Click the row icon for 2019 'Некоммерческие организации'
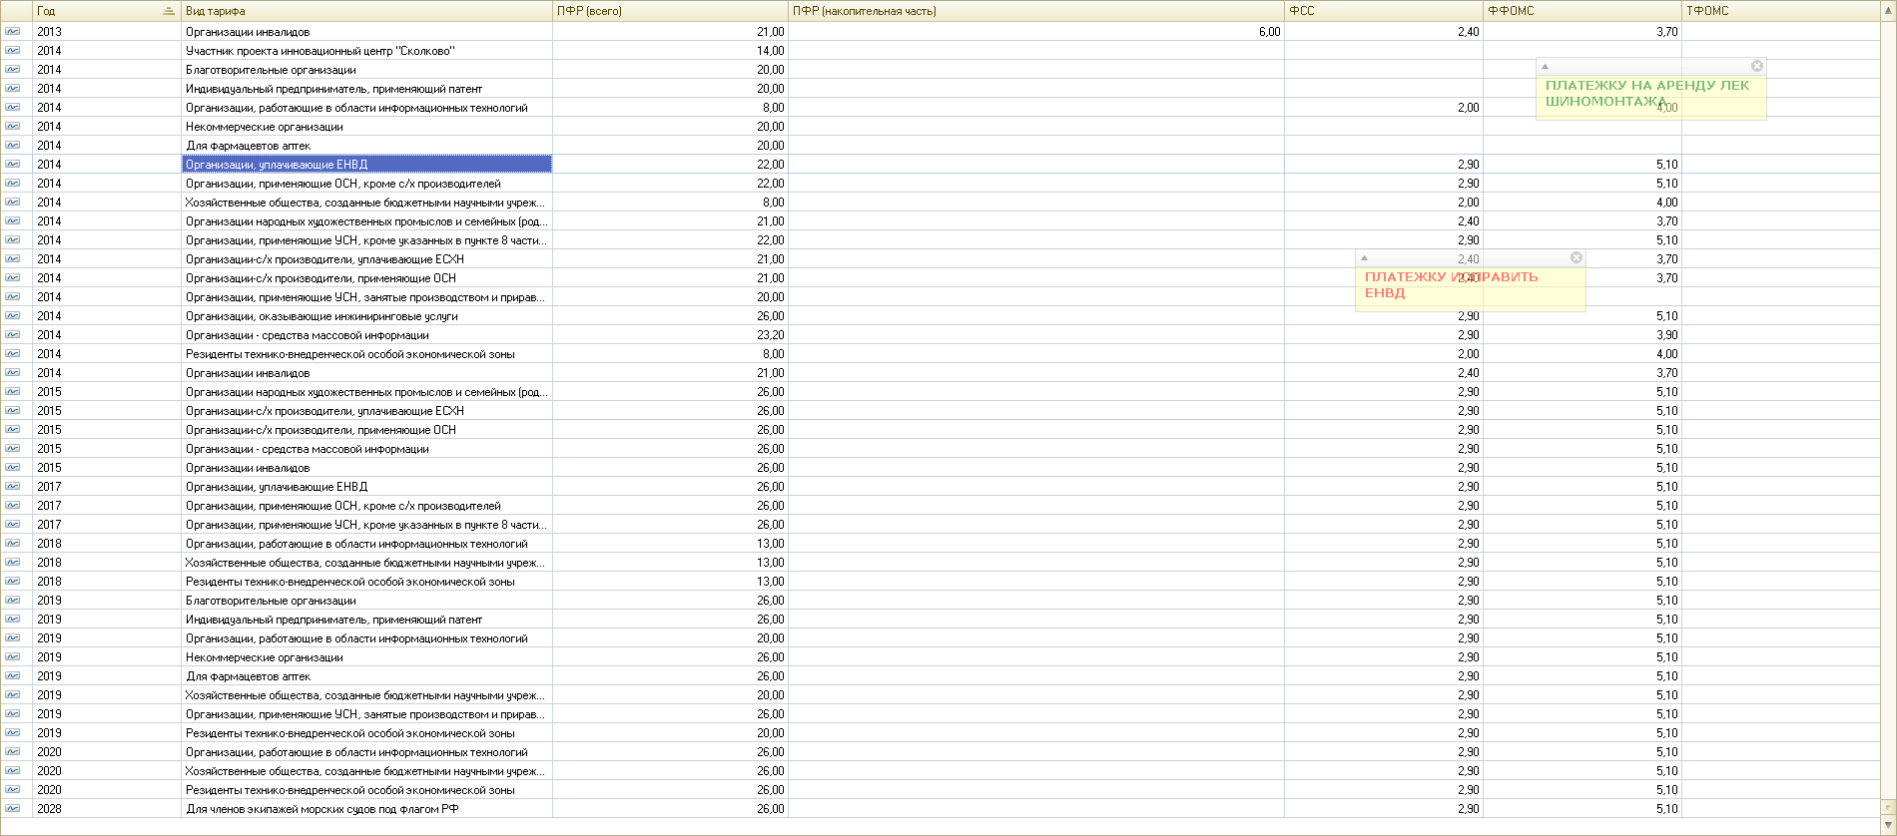Screen dimensions: 1897x836 (12, 656)
